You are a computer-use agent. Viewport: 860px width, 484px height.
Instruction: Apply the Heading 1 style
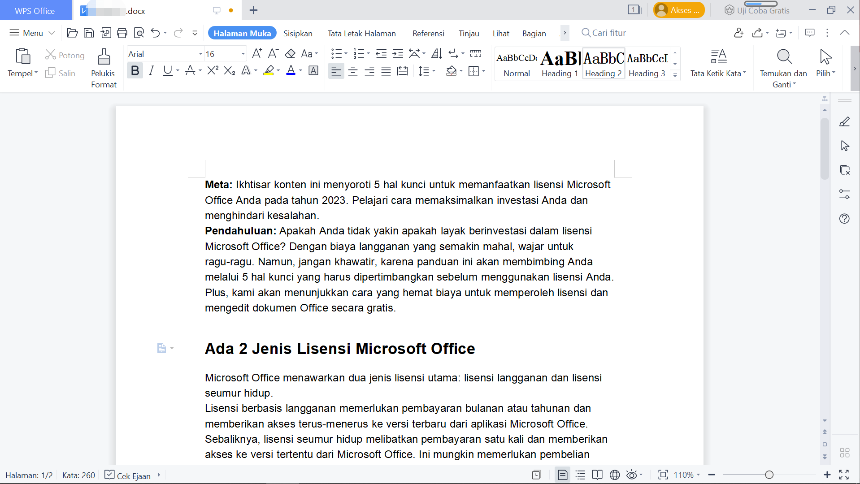point(560,64)
